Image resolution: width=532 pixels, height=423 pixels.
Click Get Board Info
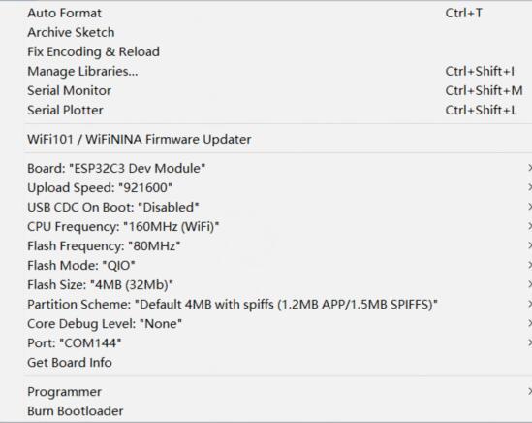coord(277,362)
